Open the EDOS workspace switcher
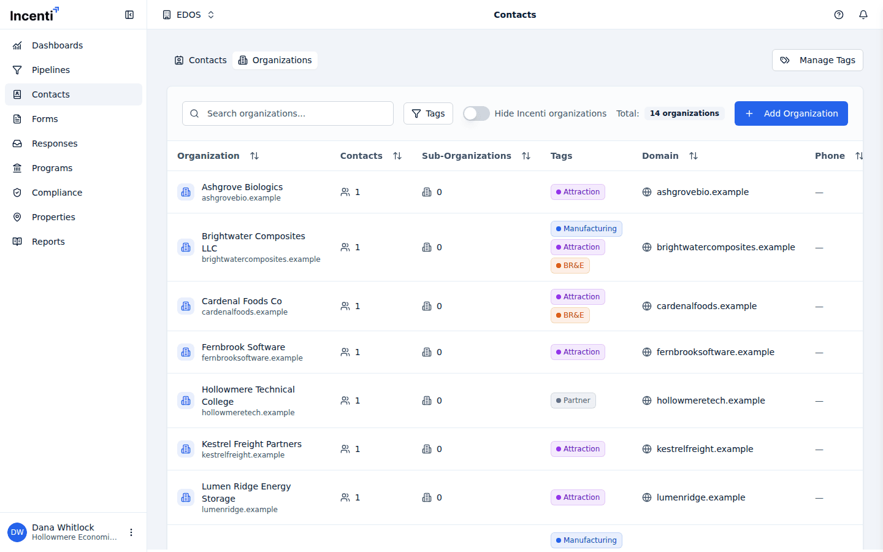The image size is (883, 552). coord(188,15)
